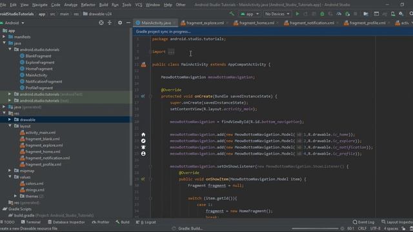
Task: Open the Analyze menu
Action: click(71, 5)
